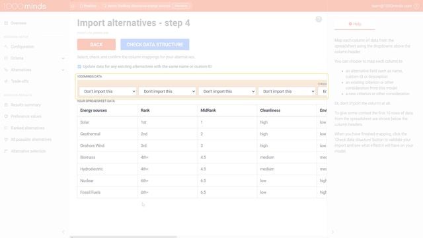The height and width of the screenshot is (238, 423).
Task: Open mapping dropdown above Cleanliness column
Action: 287,91
